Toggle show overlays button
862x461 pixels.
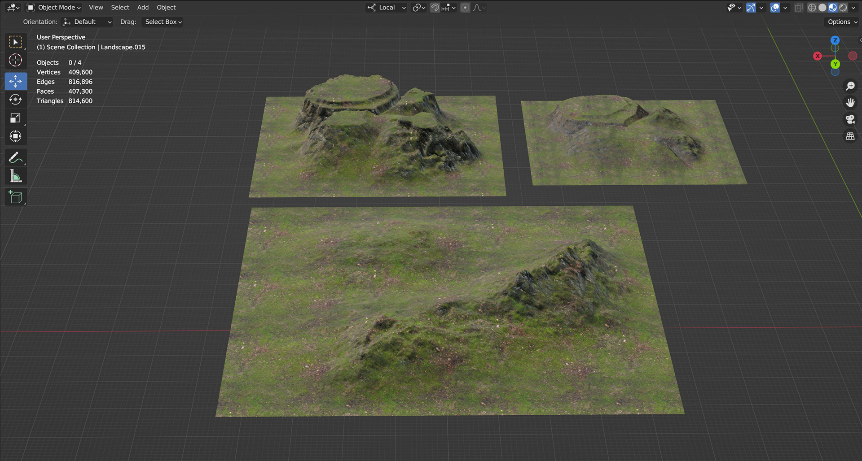[x=775, y=8]
